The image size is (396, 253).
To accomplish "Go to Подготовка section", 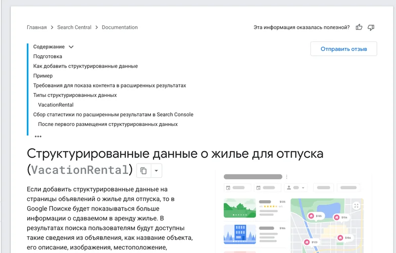I will [x=48, y=56].
